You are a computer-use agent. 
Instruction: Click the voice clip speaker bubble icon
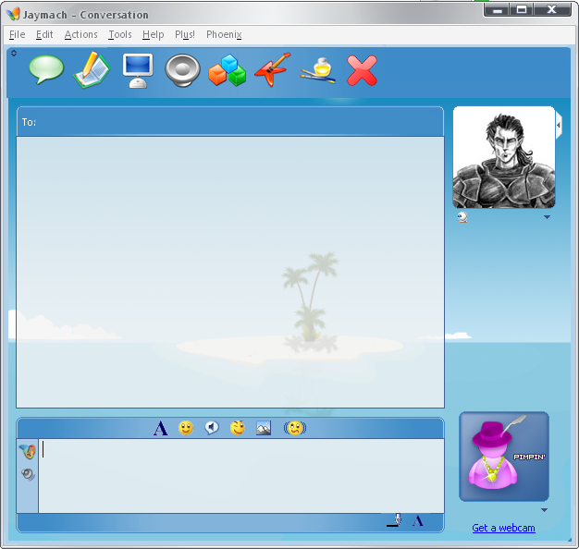click(212, 428)
